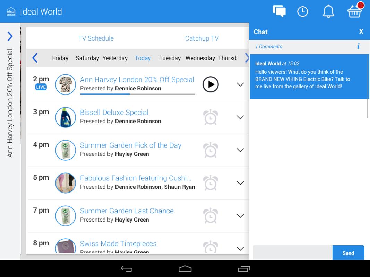Screen dimensions: 370x277
Task: Expand the collapsed Ann Harvey side panel chevron
Action: [x=10, y=36]
